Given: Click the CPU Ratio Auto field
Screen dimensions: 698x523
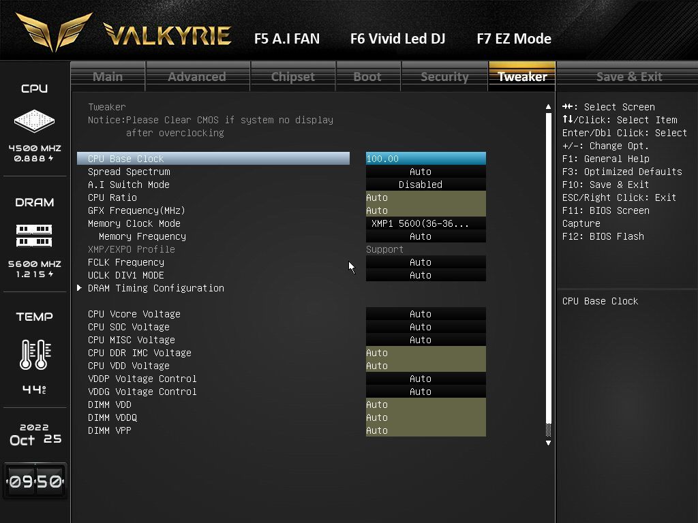Looking at the screenshot, I should coord(425,197).
